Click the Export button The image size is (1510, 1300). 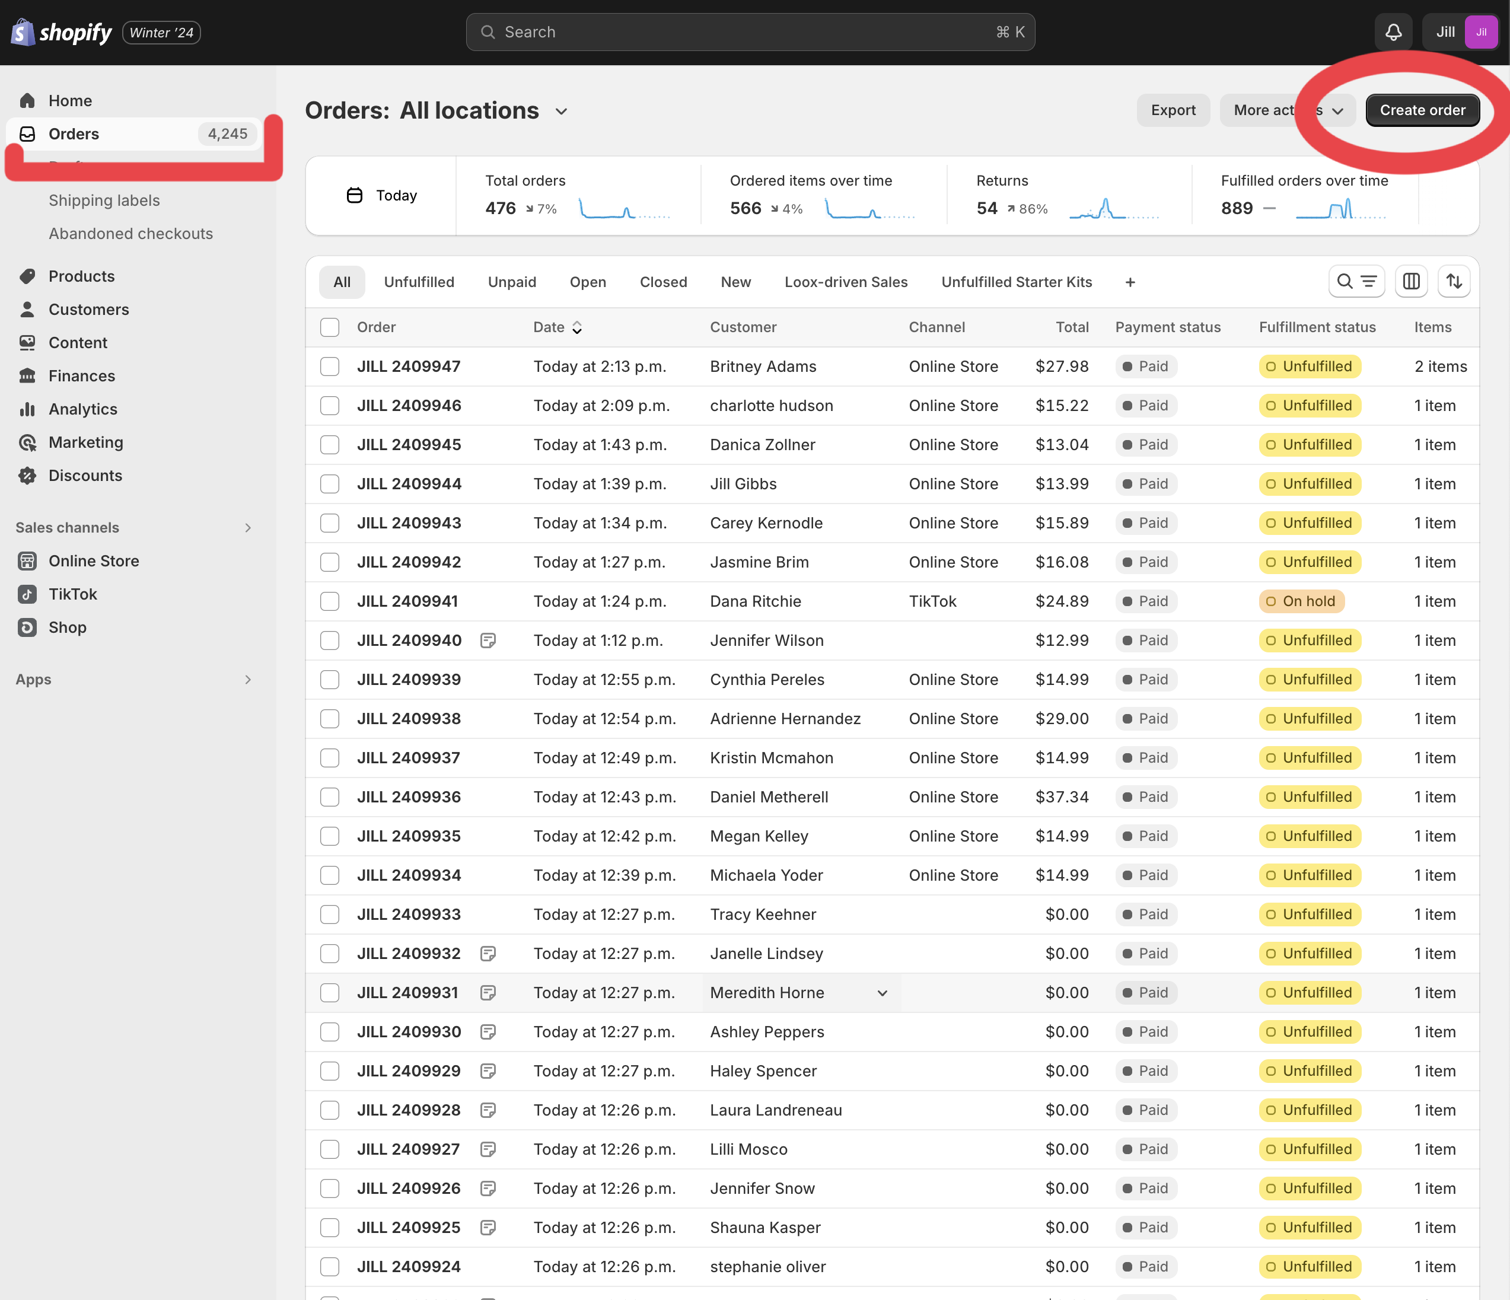(x=1173, y=110)
